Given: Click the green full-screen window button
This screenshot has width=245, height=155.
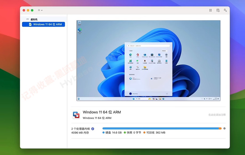Looking at the screenshot, I should coord(32,10).
